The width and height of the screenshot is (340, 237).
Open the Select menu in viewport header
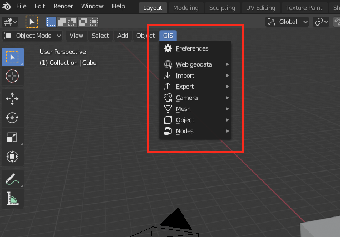point(100,36)
